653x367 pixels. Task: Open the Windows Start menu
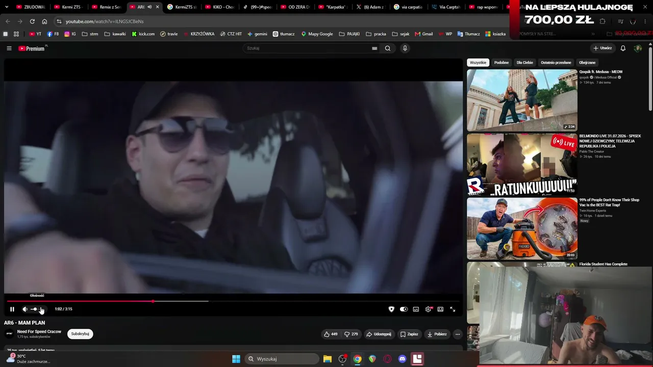pyautogui.click(x=236, y=359)
